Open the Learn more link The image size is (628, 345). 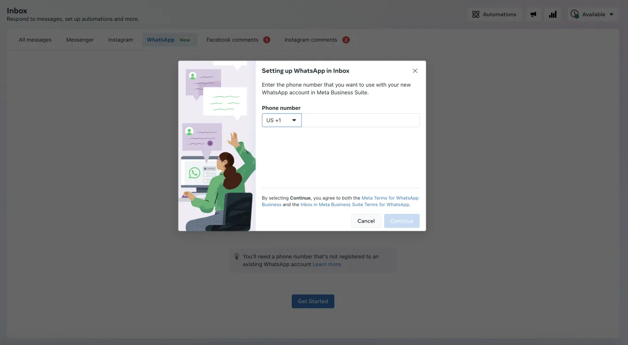click(x=326, y=264)
